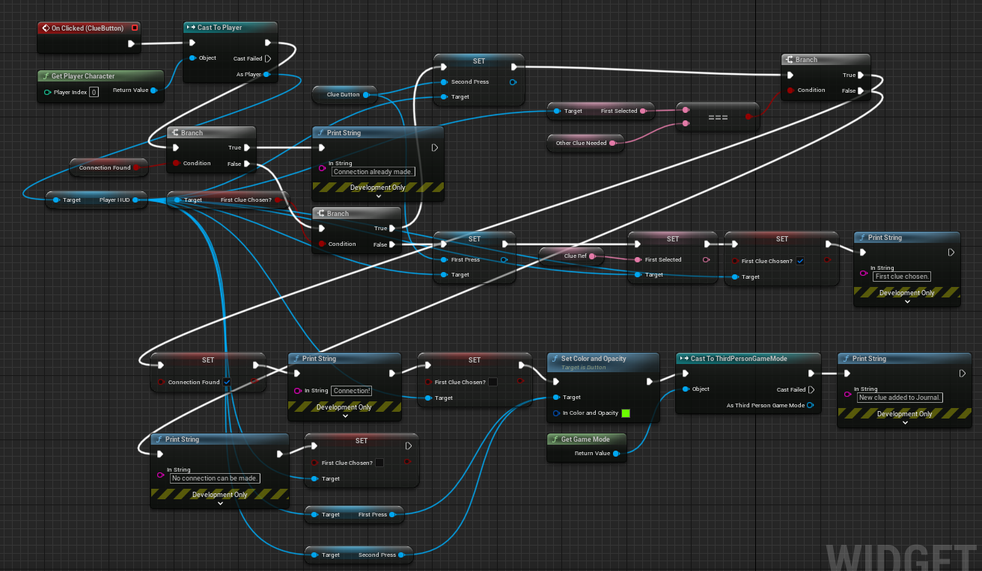
Task: Expand the 'No connection can be made.' Print String
Action: pyautogui.click(x=220, y=504)
